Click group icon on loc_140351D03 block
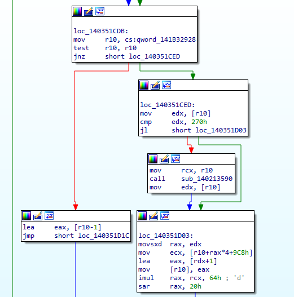294x297 pixels. point(165,216)
